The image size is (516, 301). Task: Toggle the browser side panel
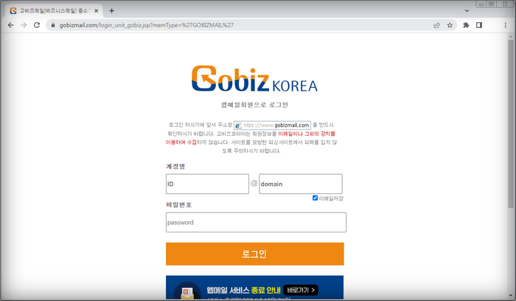click(x=479, y=25)
